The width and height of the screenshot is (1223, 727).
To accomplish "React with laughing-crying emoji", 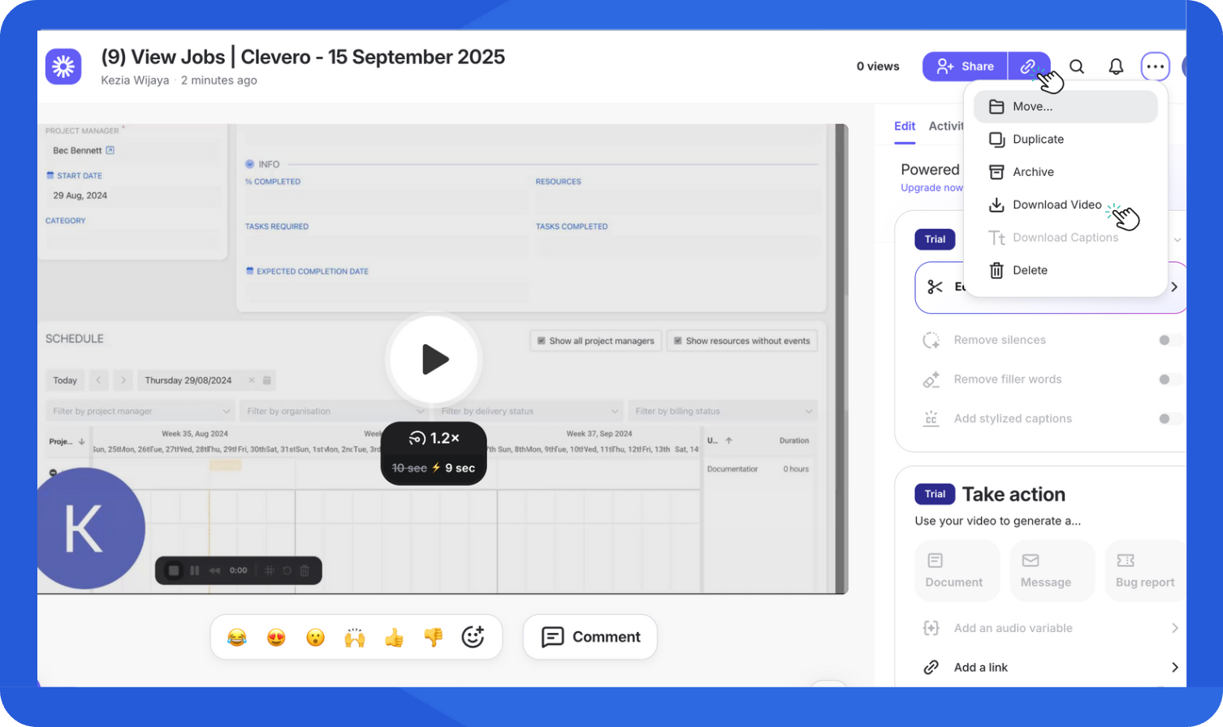I will (x=236, y=638).
